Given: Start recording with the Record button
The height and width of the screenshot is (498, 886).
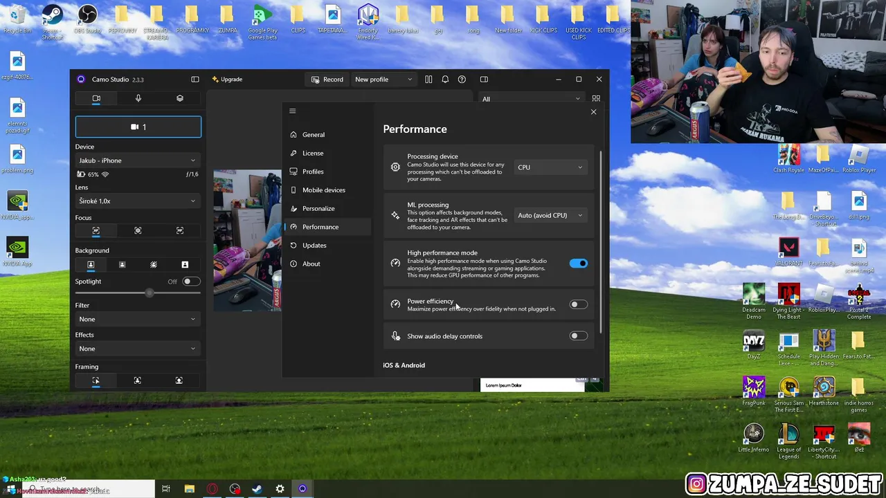Looking at the screenshot, I should click(327, 80).
